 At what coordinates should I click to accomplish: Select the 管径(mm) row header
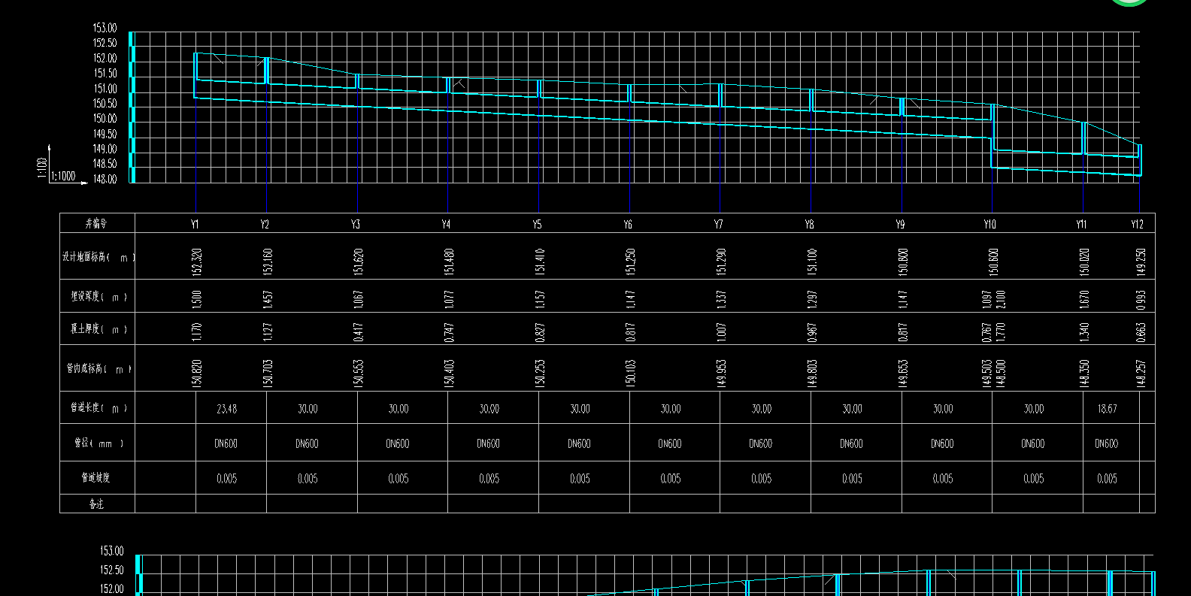[98, 443]
